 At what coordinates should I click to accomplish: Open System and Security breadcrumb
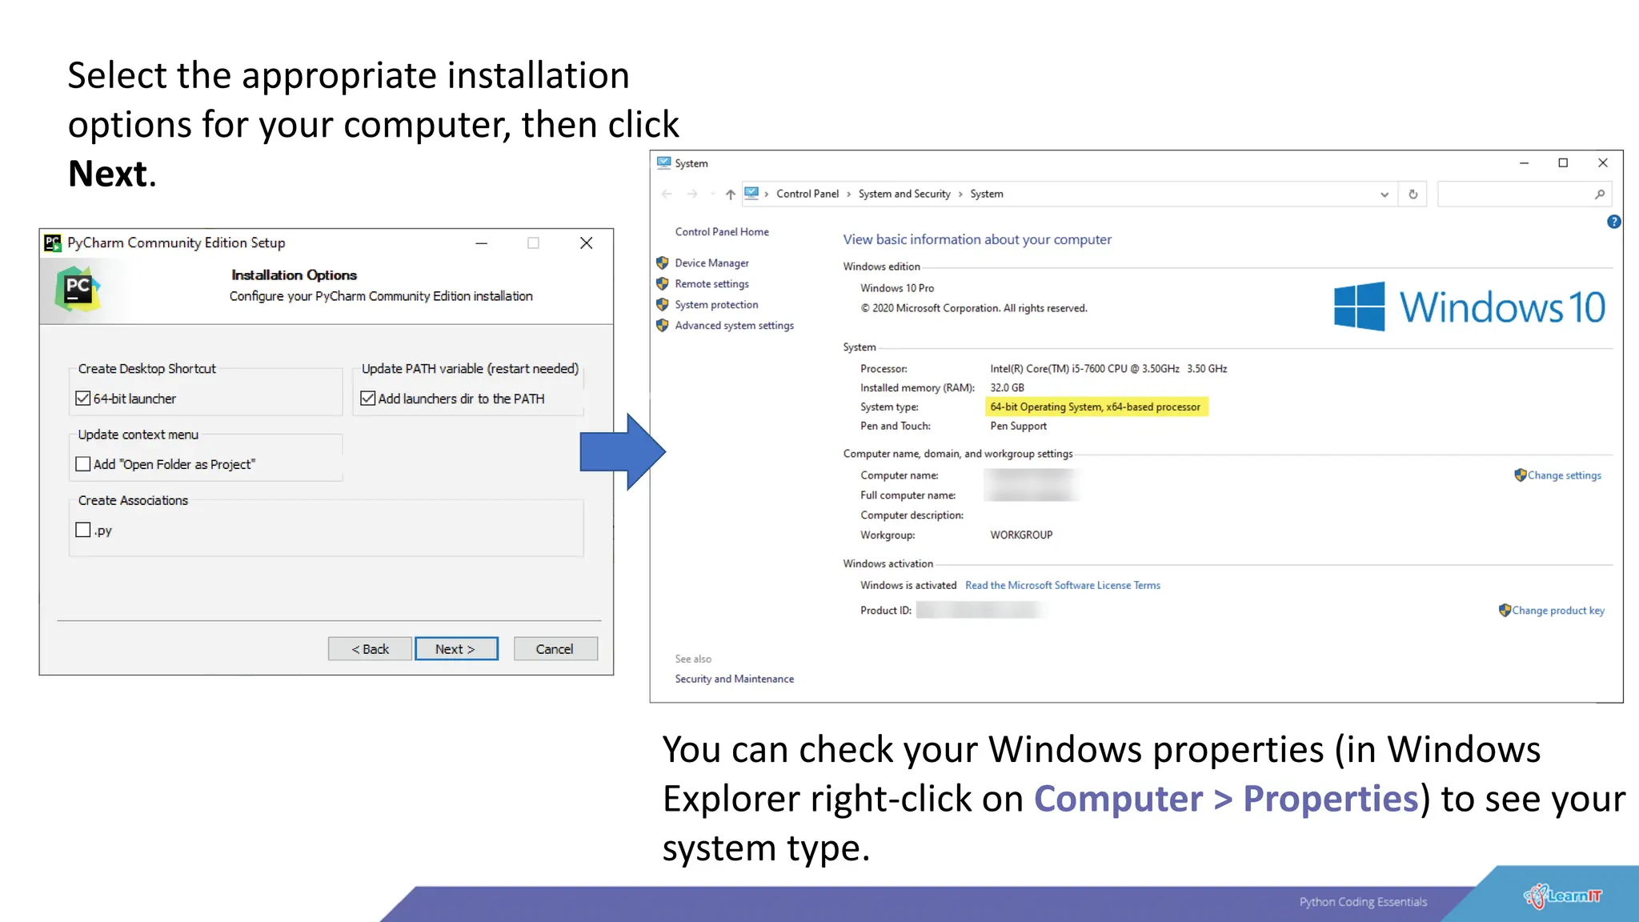tap(904, 194)
